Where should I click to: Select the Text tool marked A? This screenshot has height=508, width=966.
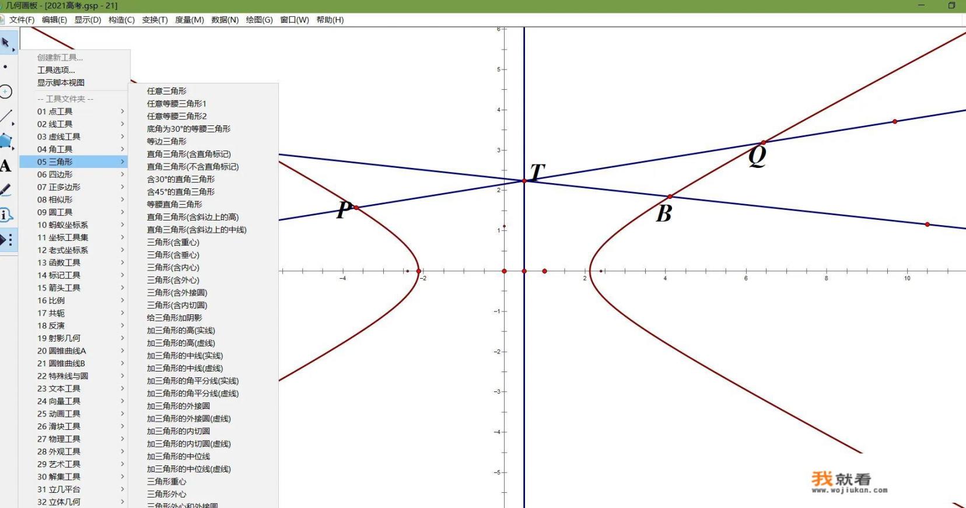6,166
